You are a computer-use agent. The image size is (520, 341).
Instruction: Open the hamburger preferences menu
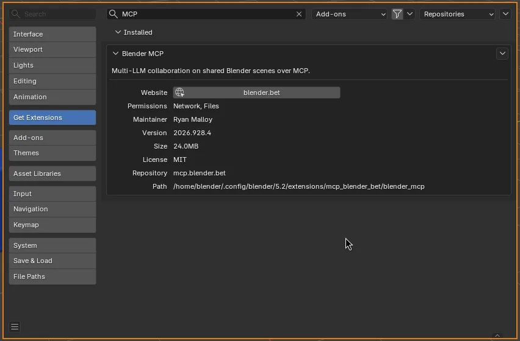[15, 327]
